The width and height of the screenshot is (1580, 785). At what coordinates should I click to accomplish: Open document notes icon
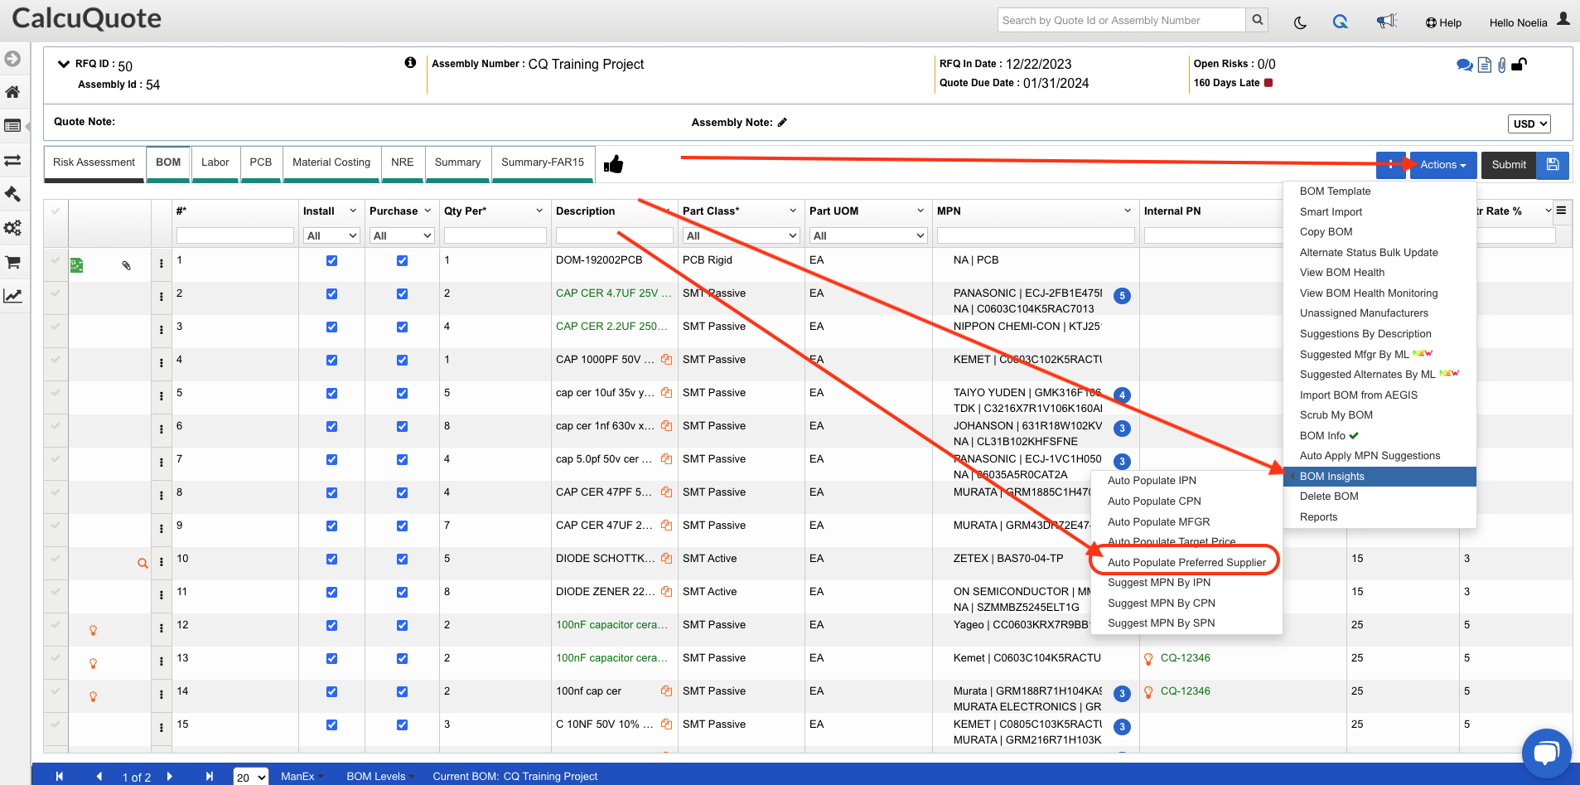[1485, 65]
